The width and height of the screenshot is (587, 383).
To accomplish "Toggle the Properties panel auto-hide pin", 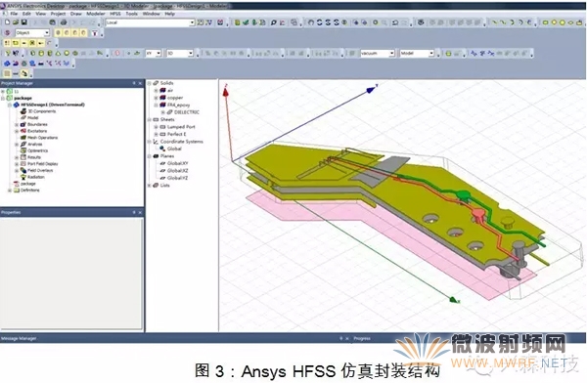I will tap(134, 212).
